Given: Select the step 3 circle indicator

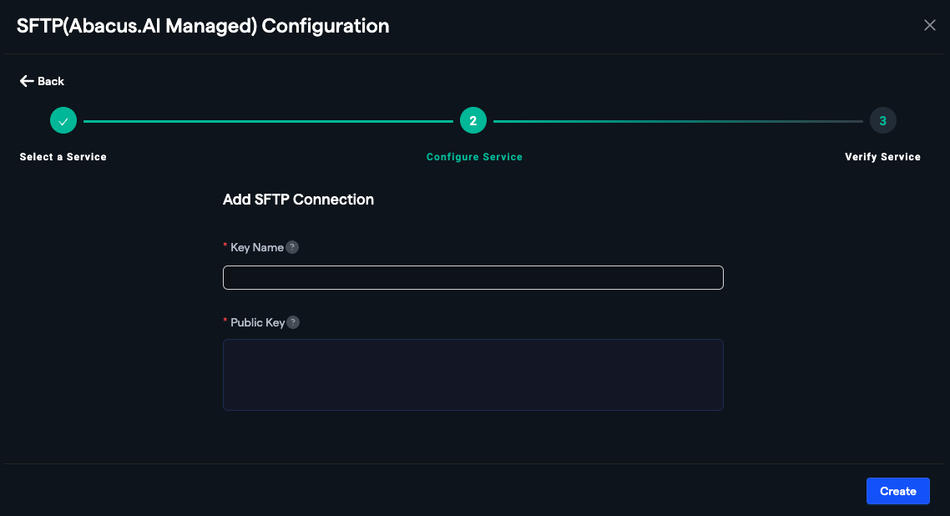Looking at the screenshot, I should click(882, 119).
